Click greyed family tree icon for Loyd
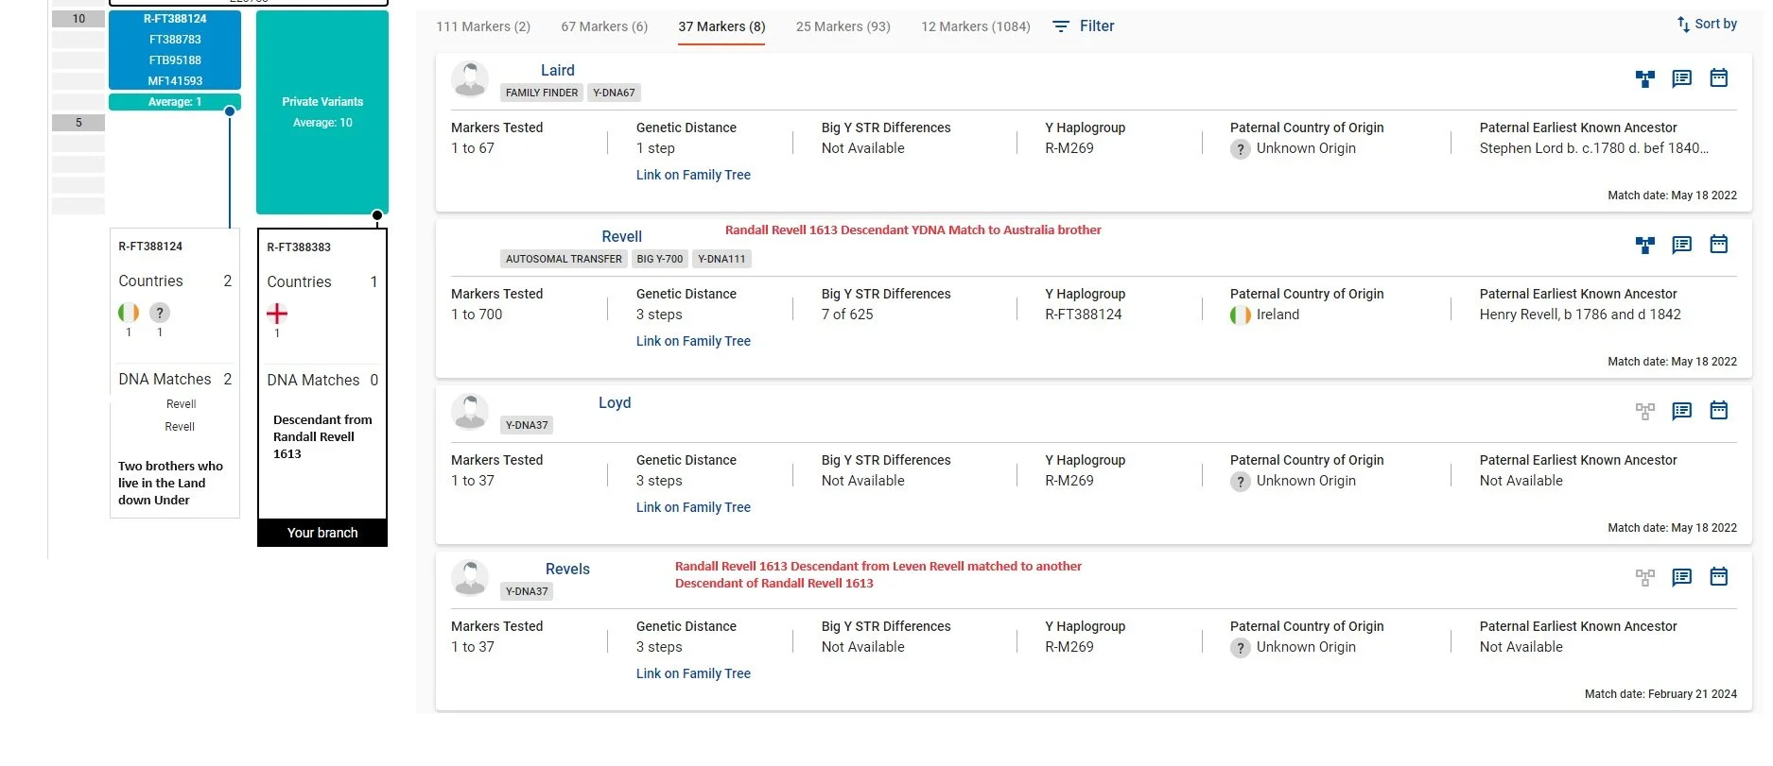1773x766 pixels. [x=1645, y=411]
